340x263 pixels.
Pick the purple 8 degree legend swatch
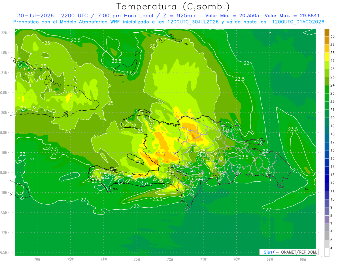(327, 212)
